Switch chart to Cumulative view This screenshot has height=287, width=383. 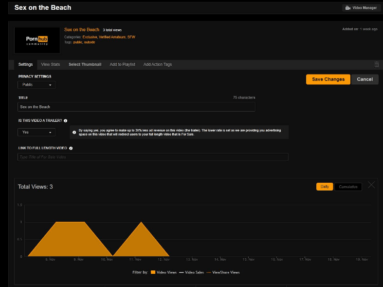click(x=348, y=187)
